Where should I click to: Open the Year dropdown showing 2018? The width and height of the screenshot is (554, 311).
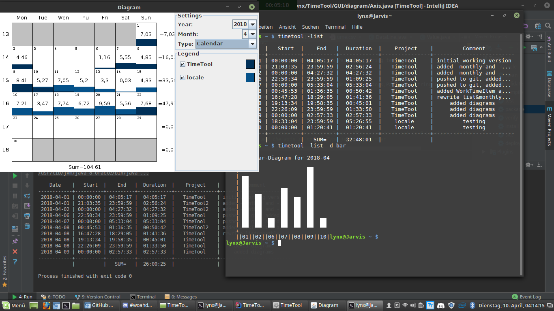(x=253, y=24)
